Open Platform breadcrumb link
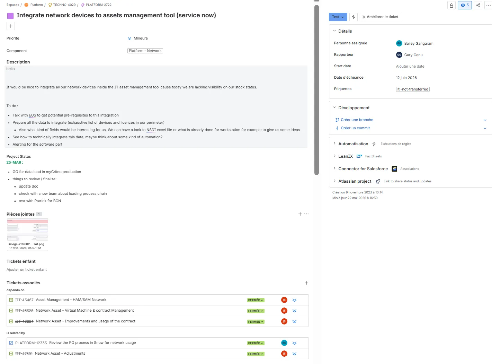This screenshot has width=492, height=364. (x=36, y=5)
